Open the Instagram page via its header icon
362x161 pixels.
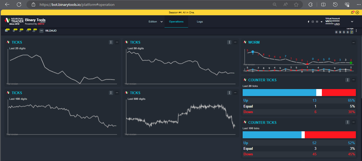313,21
